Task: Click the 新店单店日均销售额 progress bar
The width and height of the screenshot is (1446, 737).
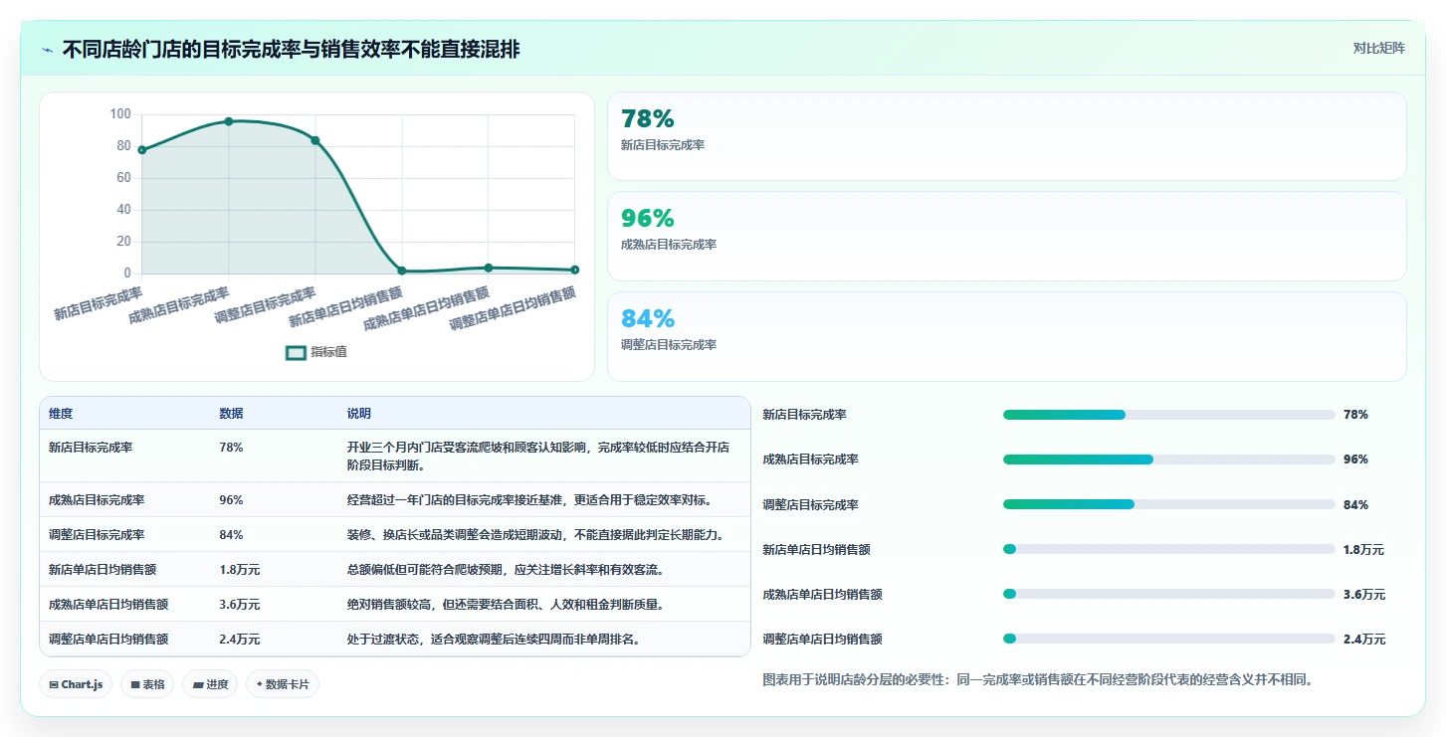Action: 1169,549
